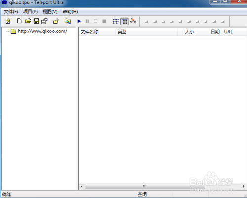Image resolution: width=247 pixels, height=198 pixels.
Task: Toggle the details grid view icon
Action: click(x=124, y=21)
